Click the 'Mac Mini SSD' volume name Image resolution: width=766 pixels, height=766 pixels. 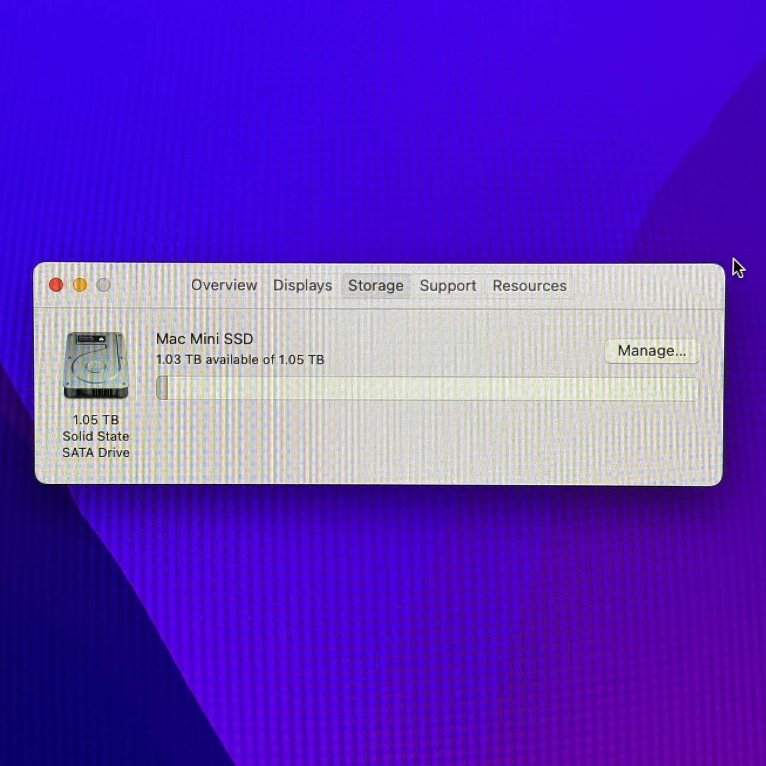click(205, 339)
